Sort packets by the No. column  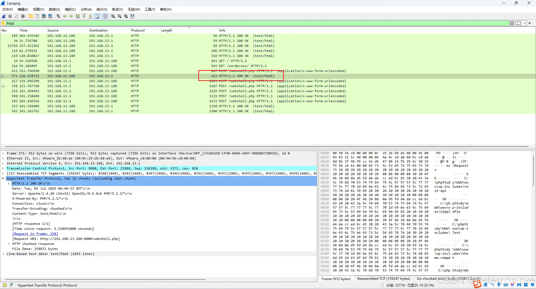[x=9, y=30]
